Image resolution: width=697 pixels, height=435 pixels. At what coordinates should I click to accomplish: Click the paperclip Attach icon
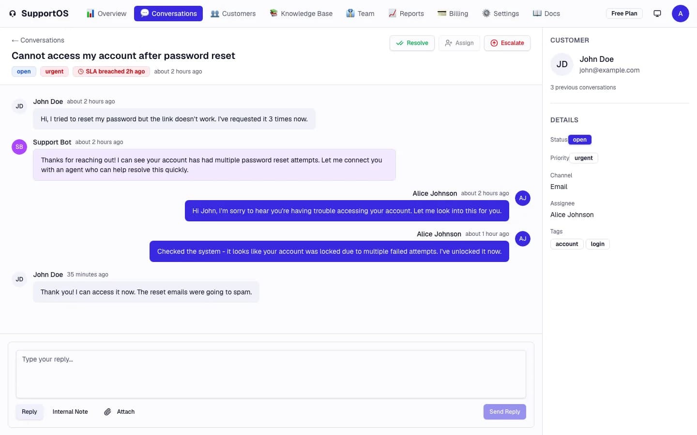pos(107,412)
